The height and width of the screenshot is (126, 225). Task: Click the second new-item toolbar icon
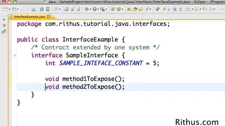click(x=14, y=9)
